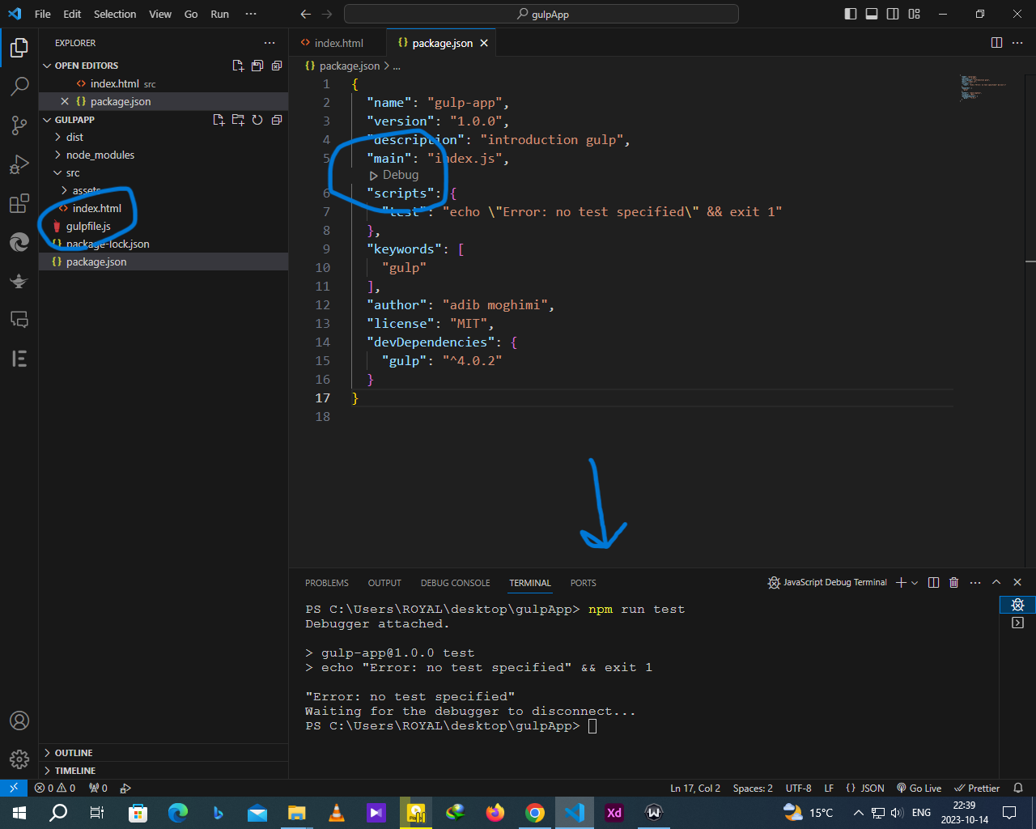This screenshot has height=829, width=1036.
Task: Toggle Panel visibility layout button
Action: coord(872,14)
